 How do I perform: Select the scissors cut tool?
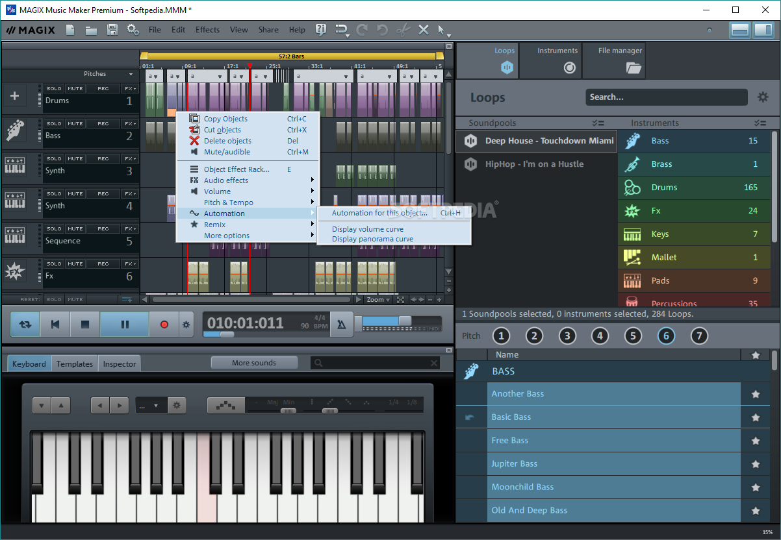tap(403, 30)
